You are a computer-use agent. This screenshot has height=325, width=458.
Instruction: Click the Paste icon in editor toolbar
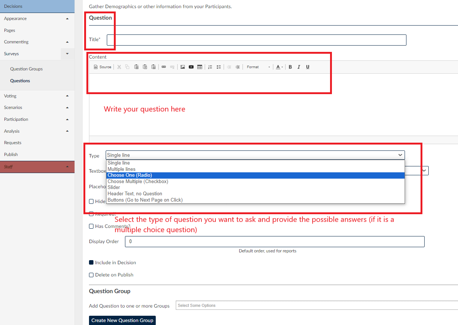tap(136, 67)
